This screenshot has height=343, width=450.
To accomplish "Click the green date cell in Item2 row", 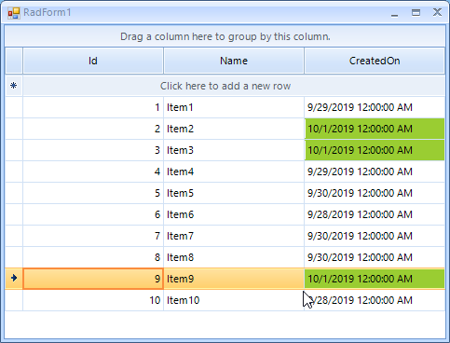I will click(375, 129).
